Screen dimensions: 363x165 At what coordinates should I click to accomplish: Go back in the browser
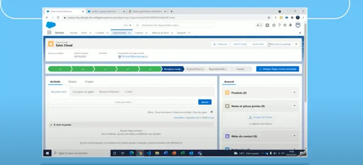(47, 18)
